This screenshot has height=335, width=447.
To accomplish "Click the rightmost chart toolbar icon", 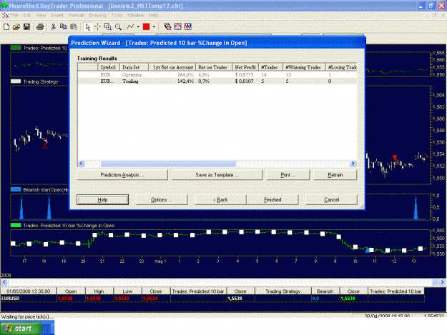I will pyautogui.click(x=188, y=26).
